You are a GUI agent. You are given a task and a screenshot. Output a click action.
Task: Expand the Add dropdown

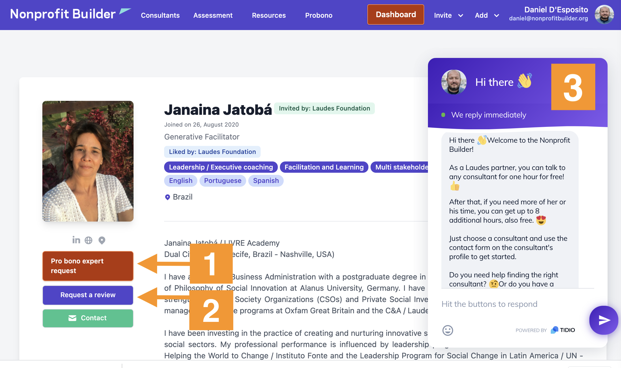click(487, 15)
